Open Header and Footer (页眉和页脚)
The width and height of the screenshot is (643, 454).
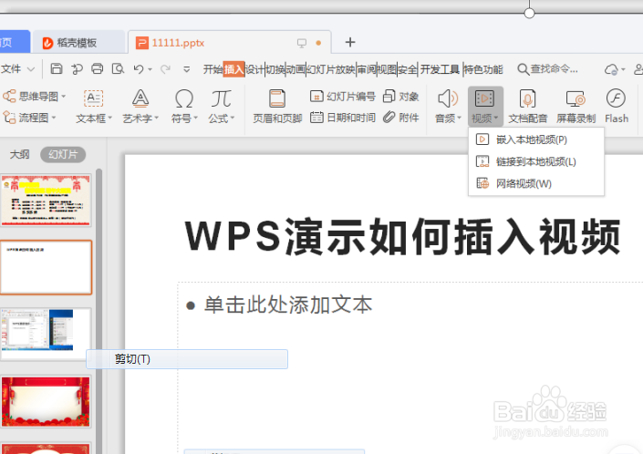tap(277, 107)
